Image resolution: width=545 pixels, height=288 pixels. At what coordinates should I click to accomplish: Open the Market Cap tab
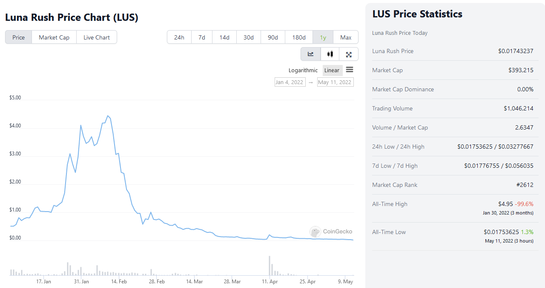pos(54,37)
